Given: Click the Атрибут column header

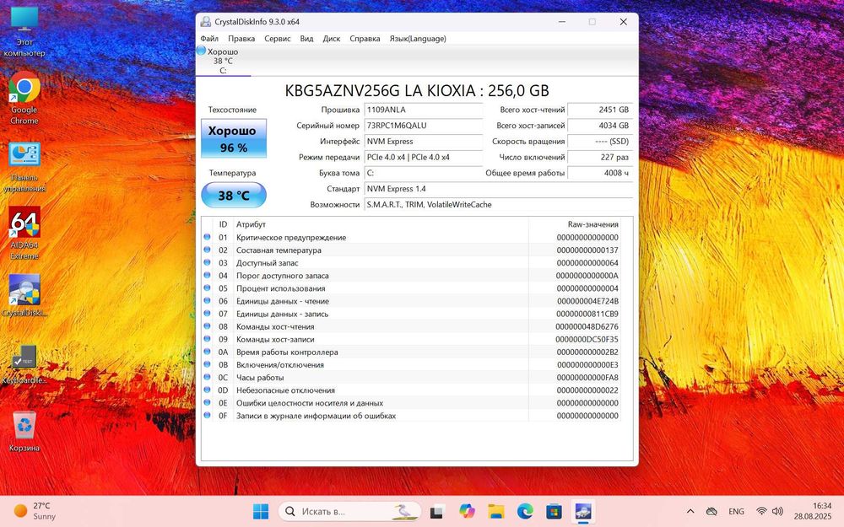Looking at the screenshot, I should (381, 224).
